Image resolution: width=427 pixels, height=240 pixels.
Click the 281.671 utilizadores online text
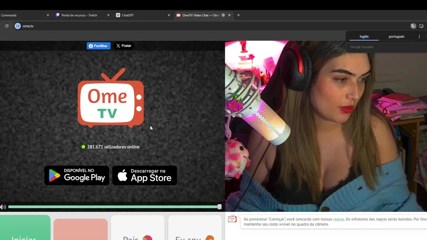click(x=113, y=147)
